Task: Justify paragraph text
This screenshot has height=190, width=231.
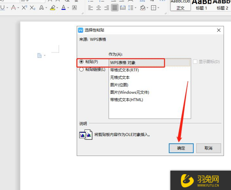Action: point(114,8)
